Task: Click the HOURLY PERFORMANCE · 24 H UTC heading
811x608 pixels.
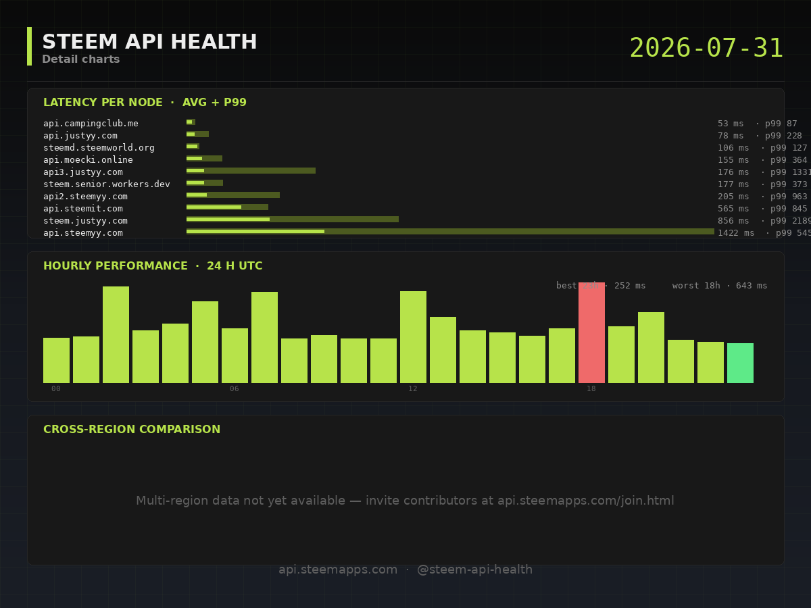Action: 153,266
